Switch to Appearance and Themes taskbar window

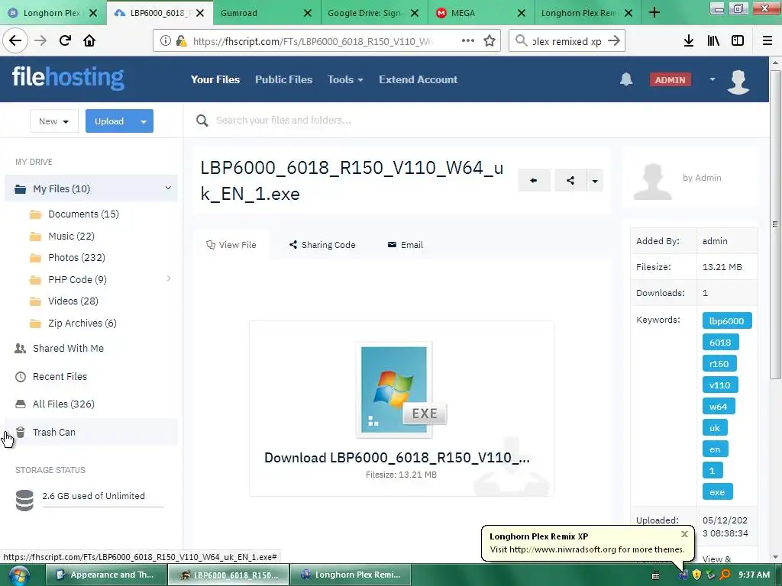click(106, 575)
